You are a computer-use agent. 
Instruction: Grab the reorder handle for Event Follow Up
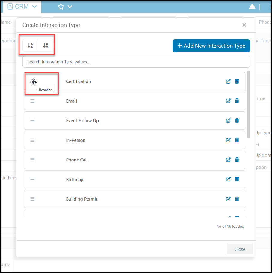click(32, 120)
